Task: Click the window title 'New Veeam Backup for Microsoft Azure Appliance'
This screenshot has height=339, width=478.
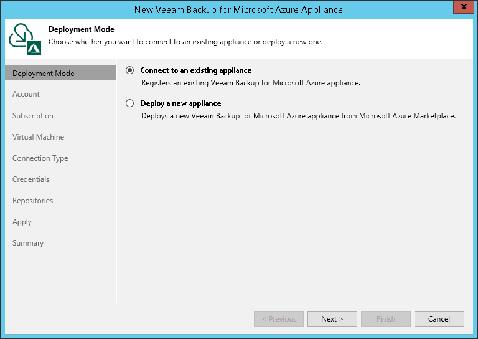Action: pos(238,10)
